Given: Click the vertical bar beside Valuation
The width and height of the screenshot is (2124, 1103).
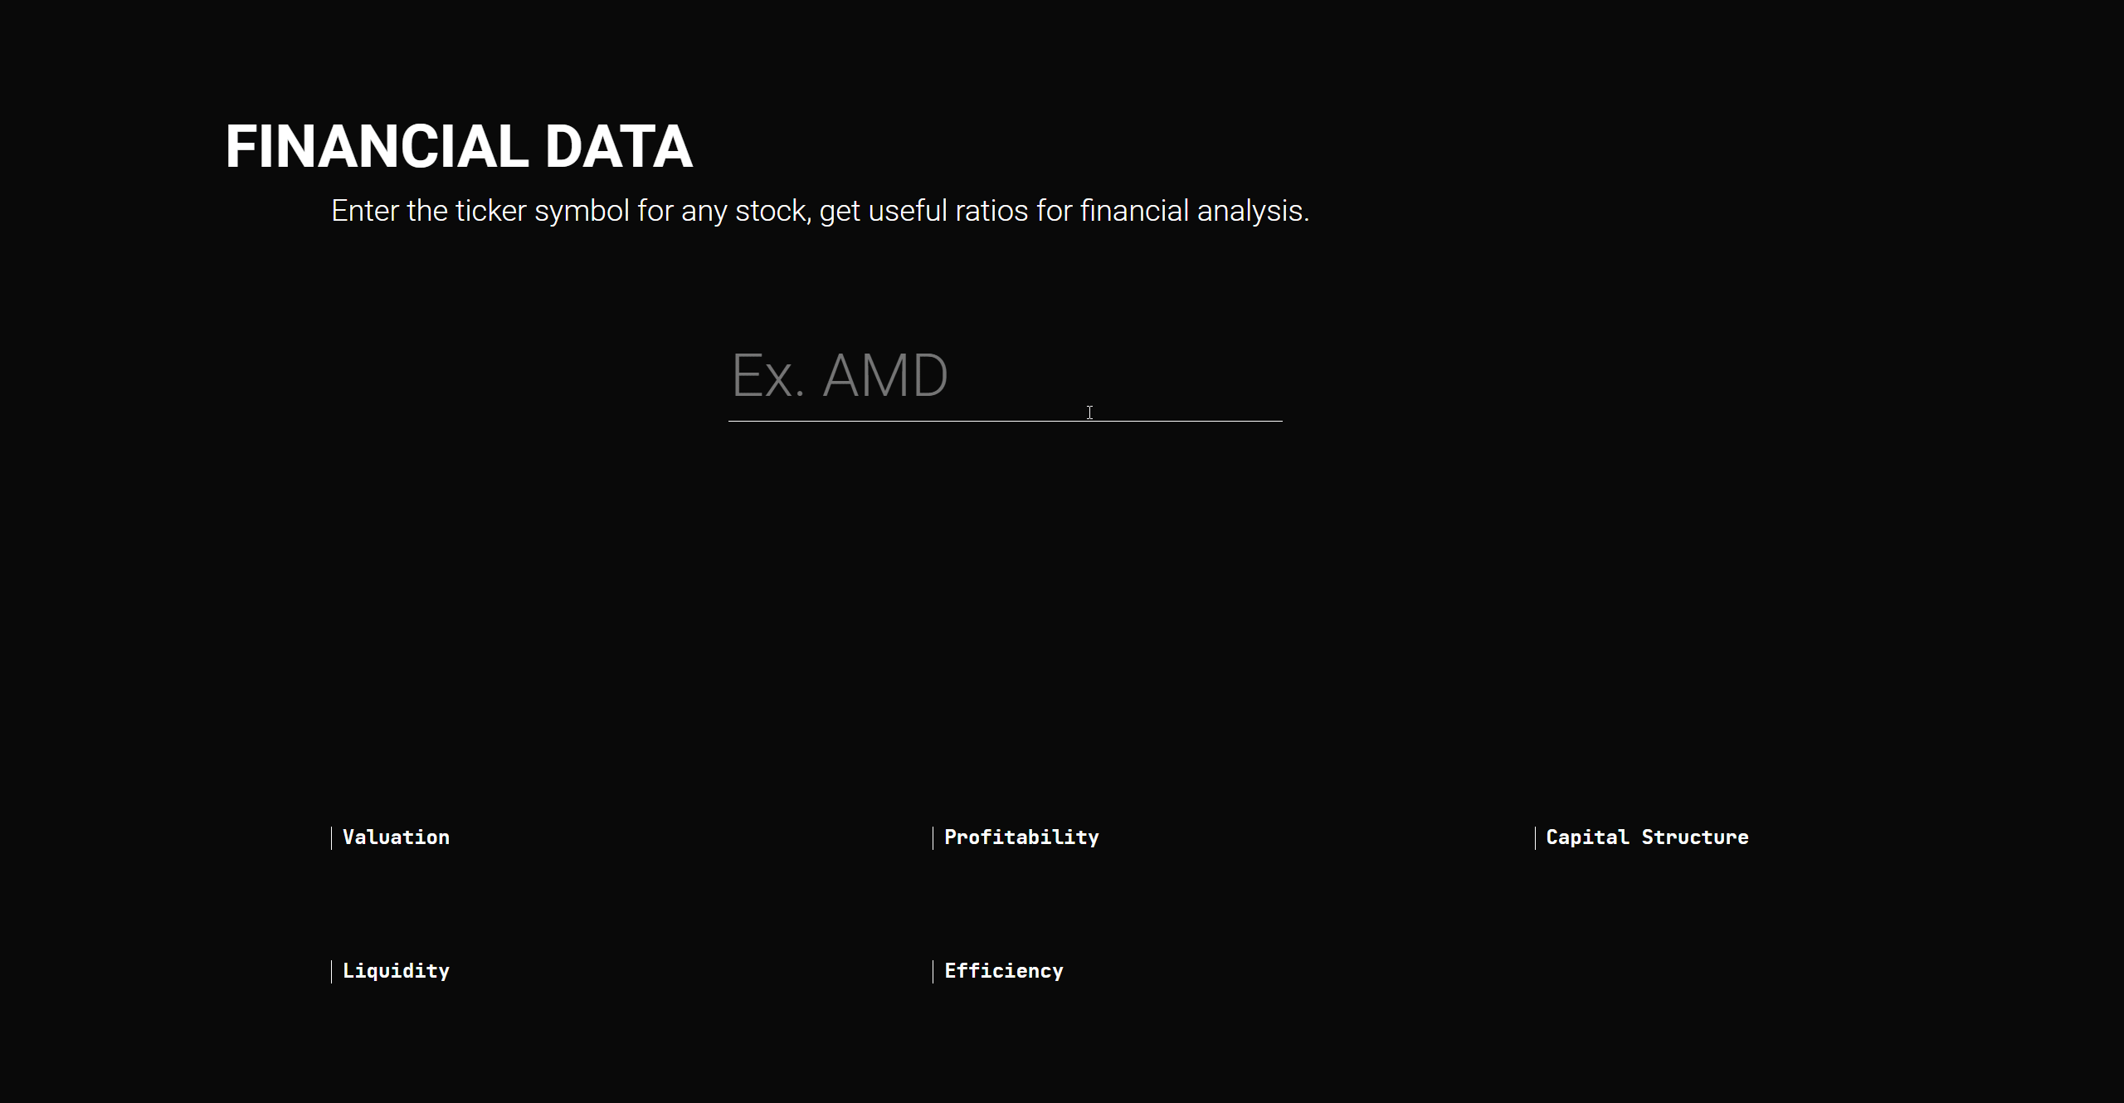Looking at the screenshot, I should click(x=331, y=837).
